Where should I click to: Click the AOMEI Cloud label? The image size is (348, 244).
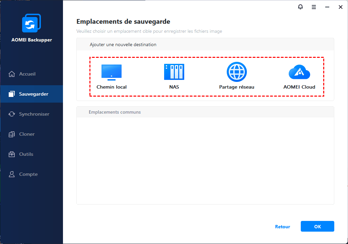coord(299,87)
